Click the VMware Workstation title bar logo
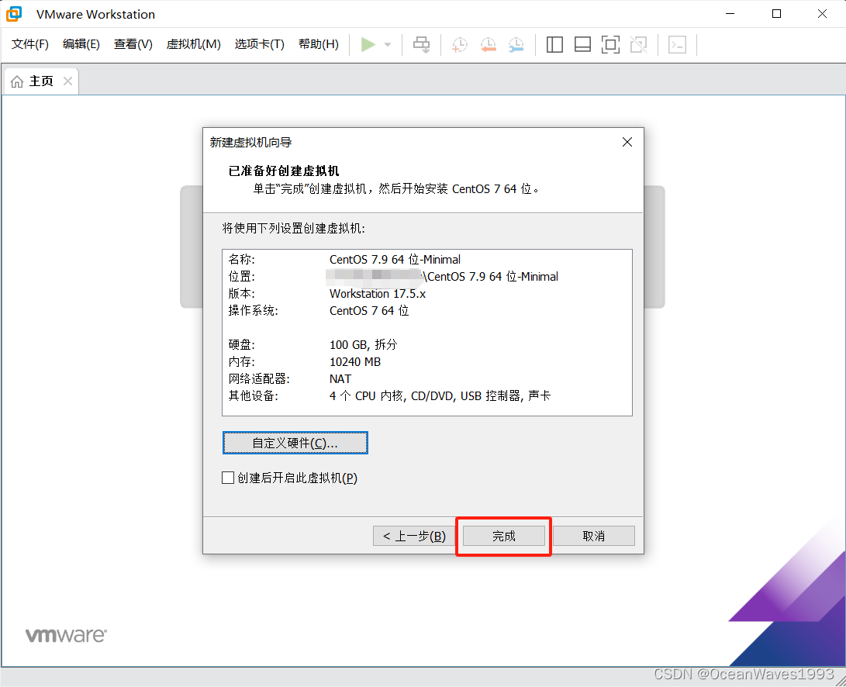The width and height of the screenshot is (846, 687). 14,14
